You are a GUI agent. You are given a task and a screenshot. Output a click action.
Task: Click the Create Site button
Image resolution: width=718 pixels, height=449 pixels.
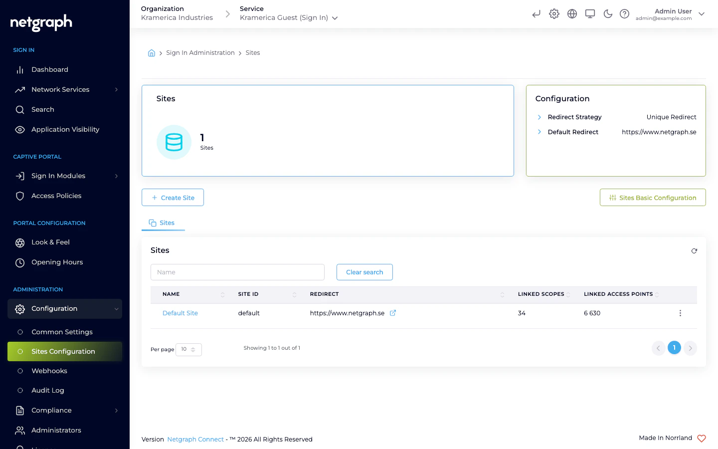[x=173, y=198]
